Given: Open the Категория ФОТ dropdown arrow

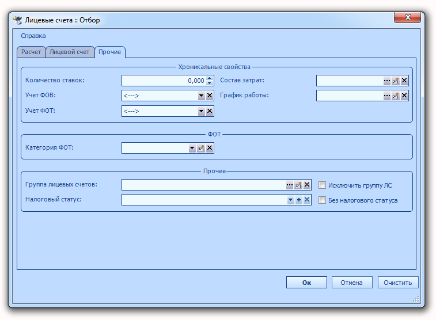Looking at the screenshot, I should [192, 148].
